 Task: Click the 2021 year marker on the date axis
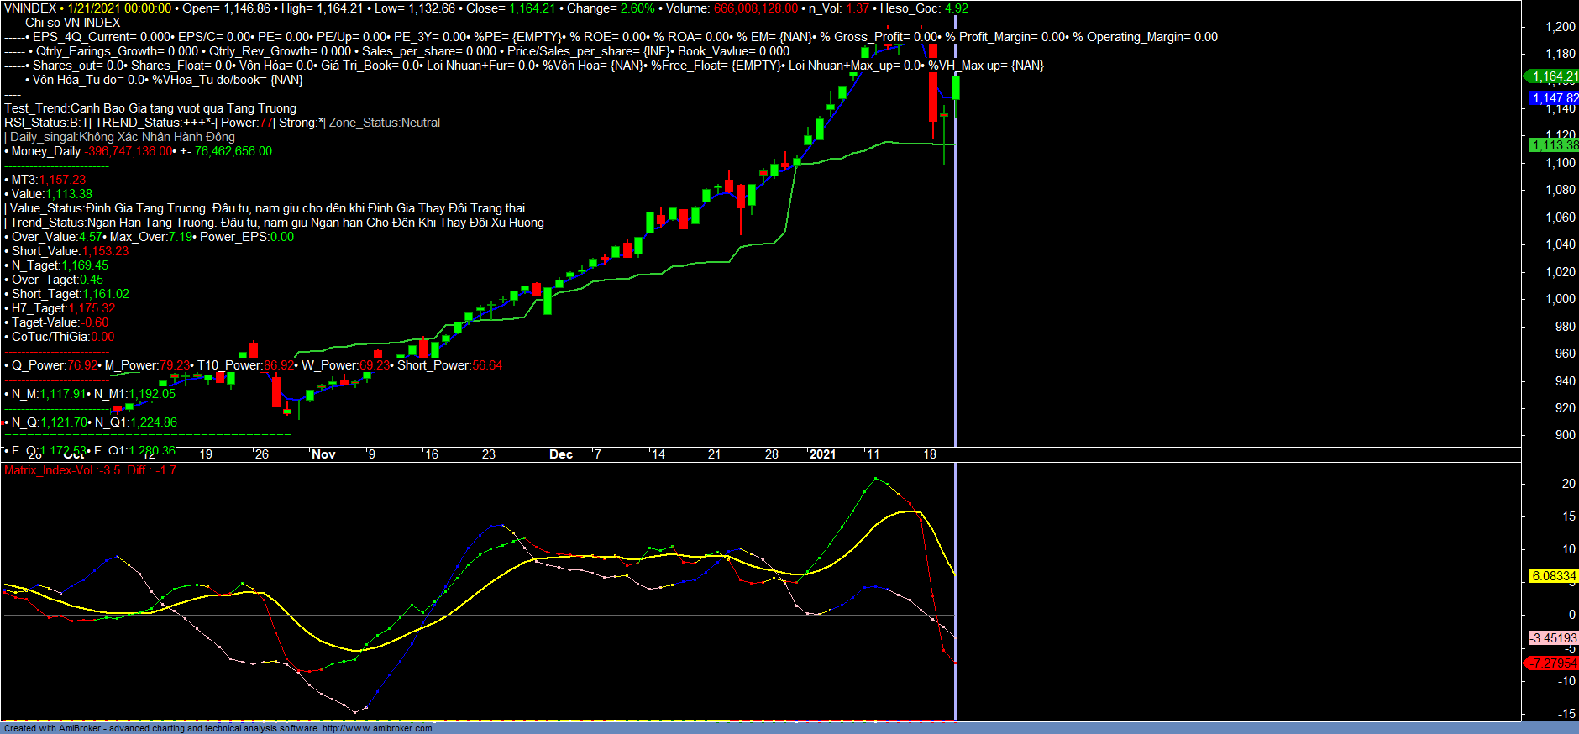point(822,454)
